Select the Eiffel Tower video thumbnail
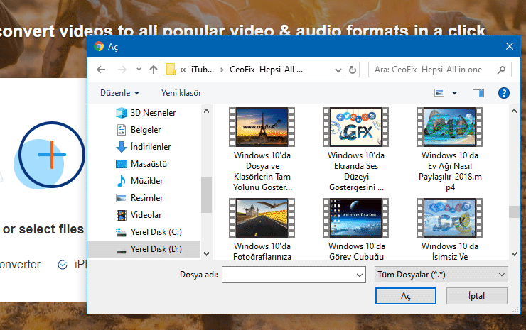Image resolution: width=526 pixels, height=330 pixels. 262,127
